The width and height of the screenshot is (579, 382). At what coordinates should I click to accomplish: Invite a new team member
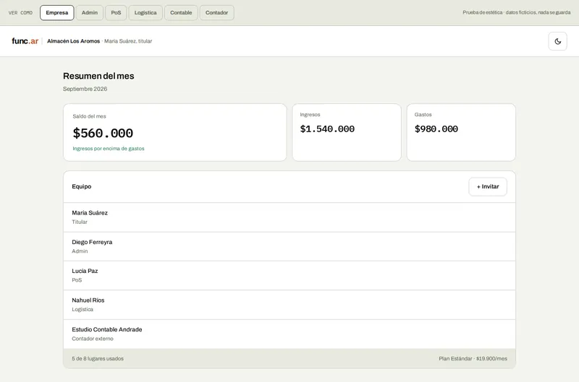(488, 187)
